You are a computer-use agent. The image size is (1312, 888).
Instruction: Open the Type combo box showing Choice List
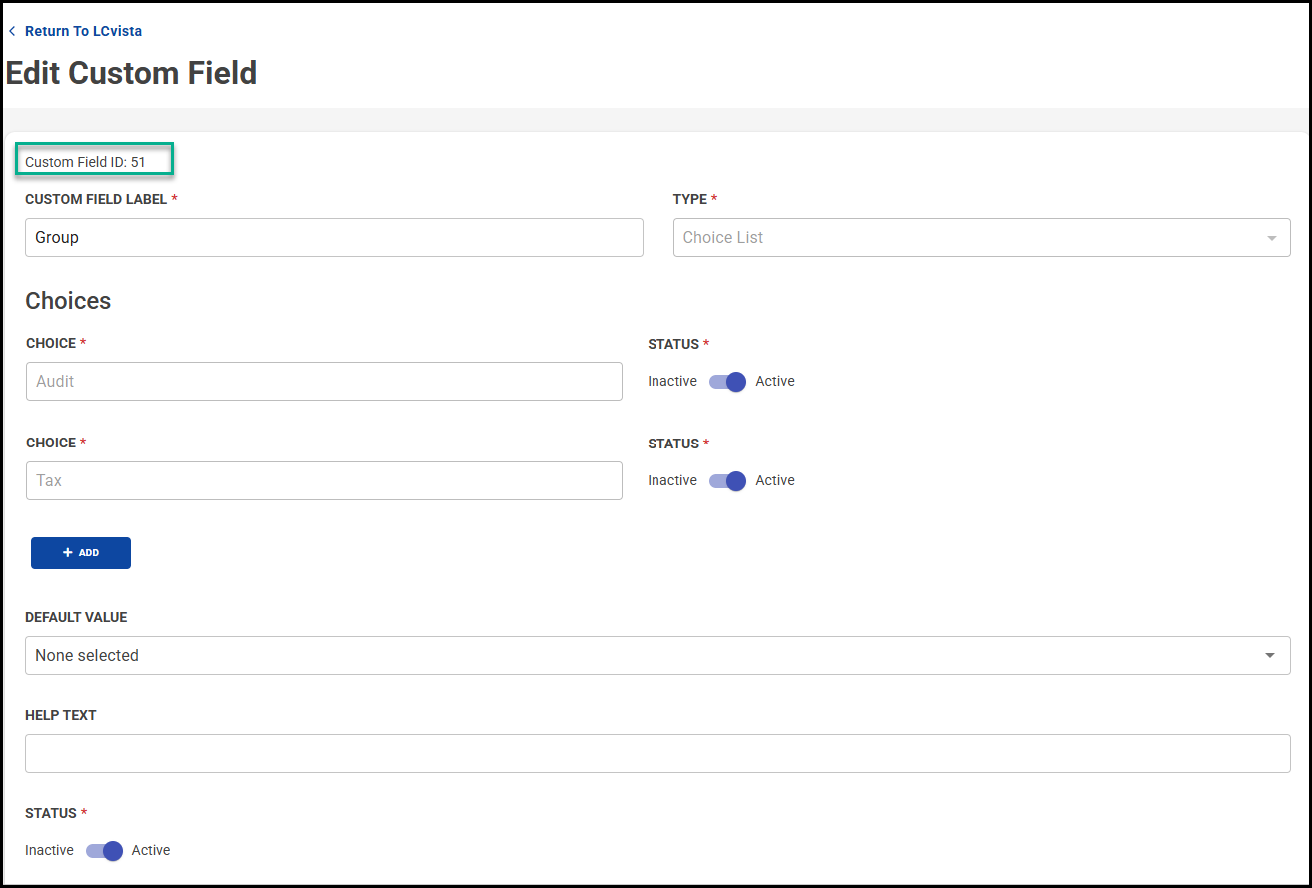coord(969,238)
